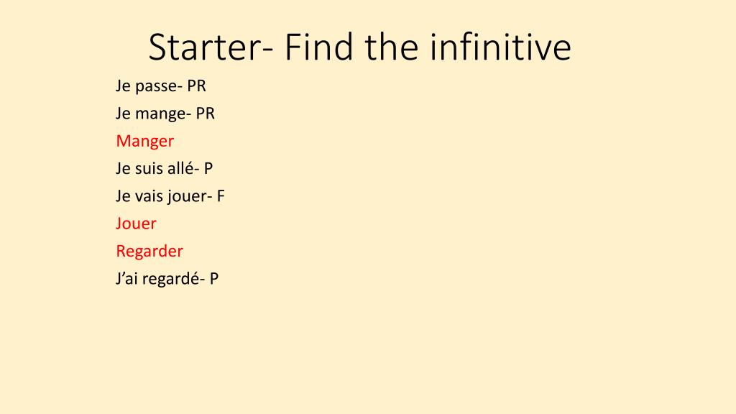The image size is (736, 414).
Task: Click the slide title "Starter- Find the infinitive"
Action: click(x=359, y=47)
